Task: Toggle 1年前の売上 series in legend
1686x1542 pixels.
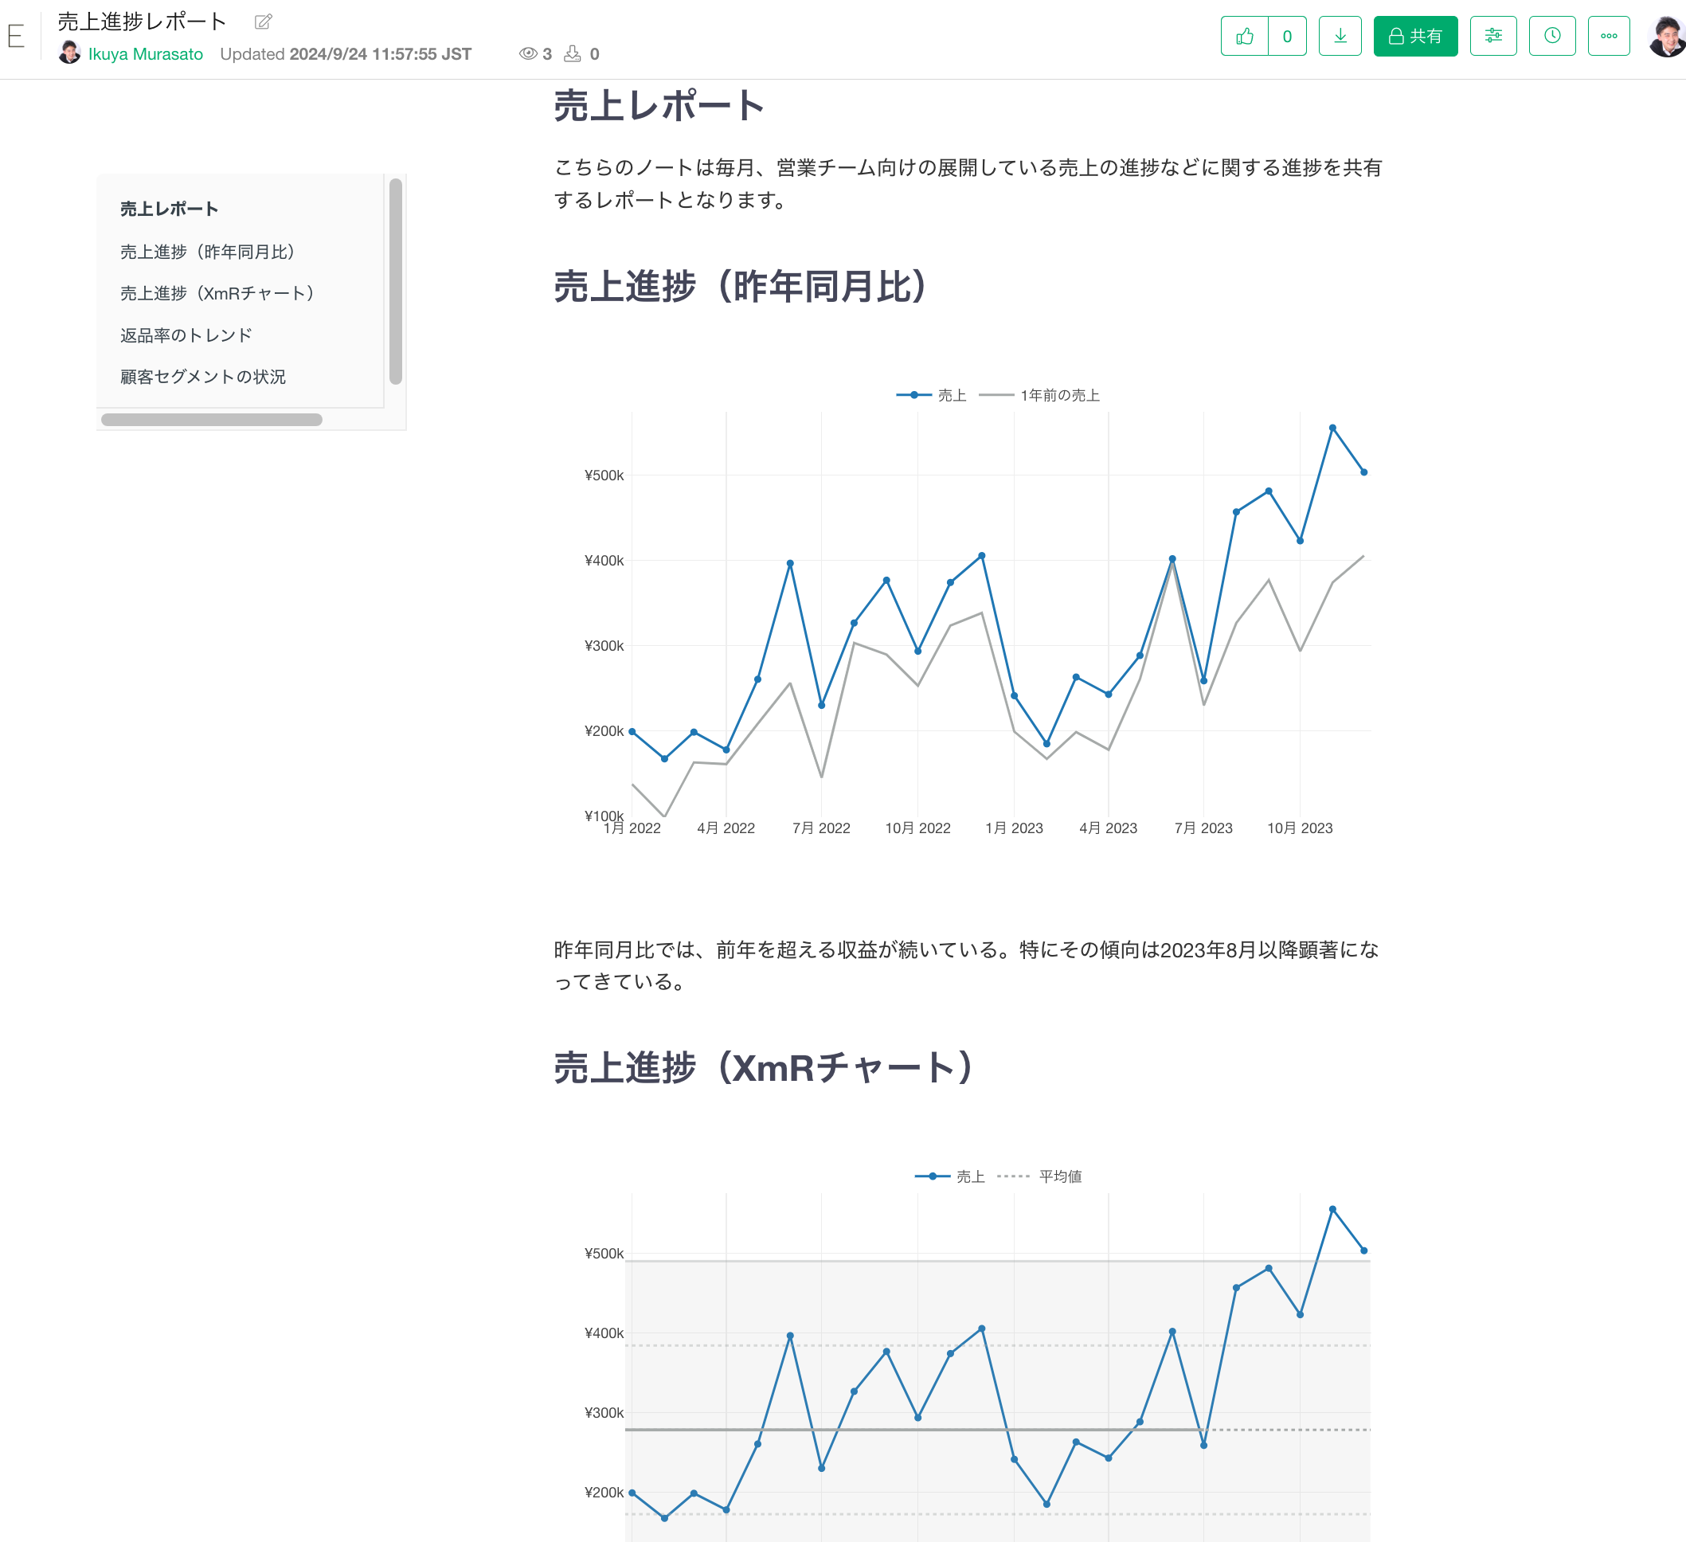Action: [1039, 395]
